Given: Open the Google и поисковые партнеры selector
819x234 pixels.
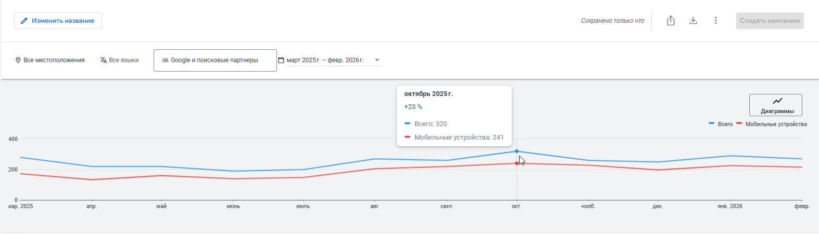Looking at the screenshot, I should click(x=215, y=60).
